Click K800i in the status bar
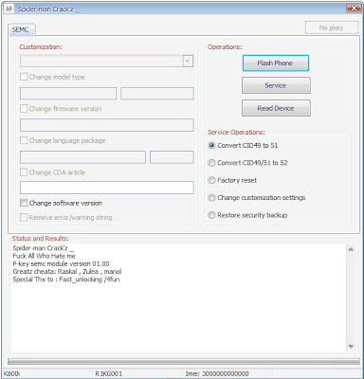This screenshot has width=364, height=379. 11,373
